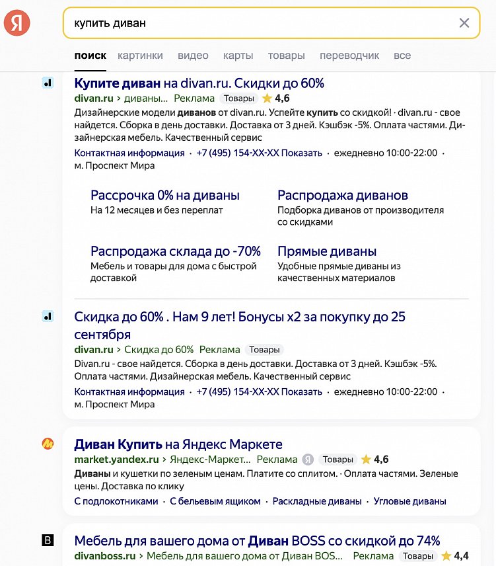Open the переводчик tab
Screen dimensions: 496x566
349,56
